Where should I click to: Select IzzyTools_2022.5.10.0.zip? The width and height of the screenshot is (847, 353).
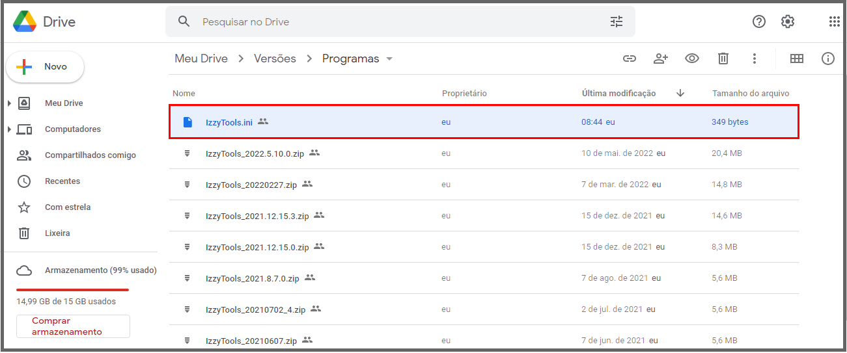[x=484, y=153]
